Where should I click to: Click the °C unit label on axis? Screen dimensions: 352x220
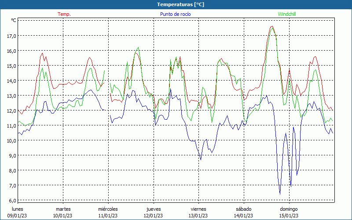coord(14,20)
